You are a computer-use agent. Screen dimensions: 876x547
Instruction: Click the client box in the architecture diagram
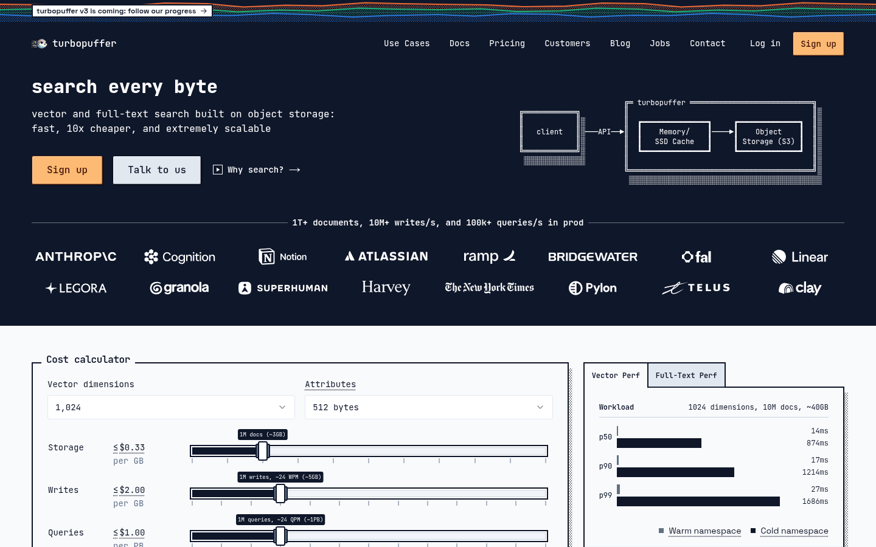(550, 131)
